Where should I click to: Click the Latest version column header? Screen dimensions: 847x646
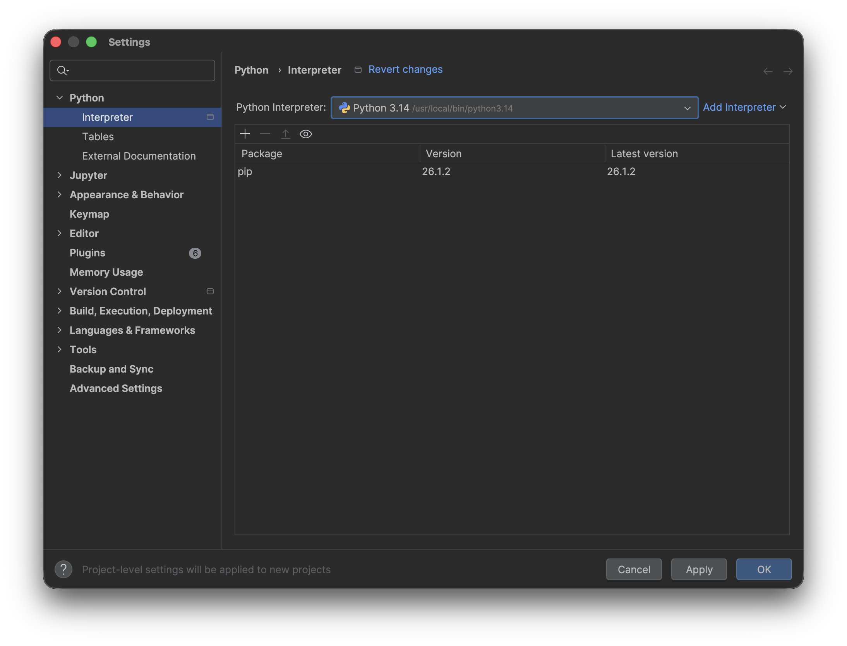pyautogui.click(x=697, y=154)
